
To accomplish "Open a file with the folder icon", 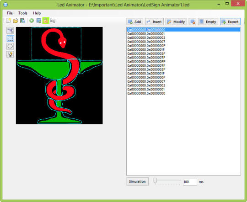I will click(16, 21).
